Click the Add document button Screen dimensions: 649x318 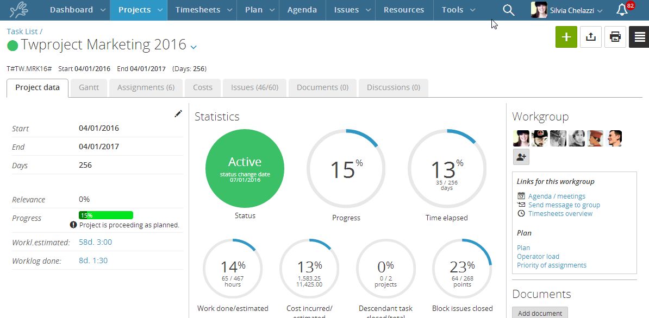point(540,313)
